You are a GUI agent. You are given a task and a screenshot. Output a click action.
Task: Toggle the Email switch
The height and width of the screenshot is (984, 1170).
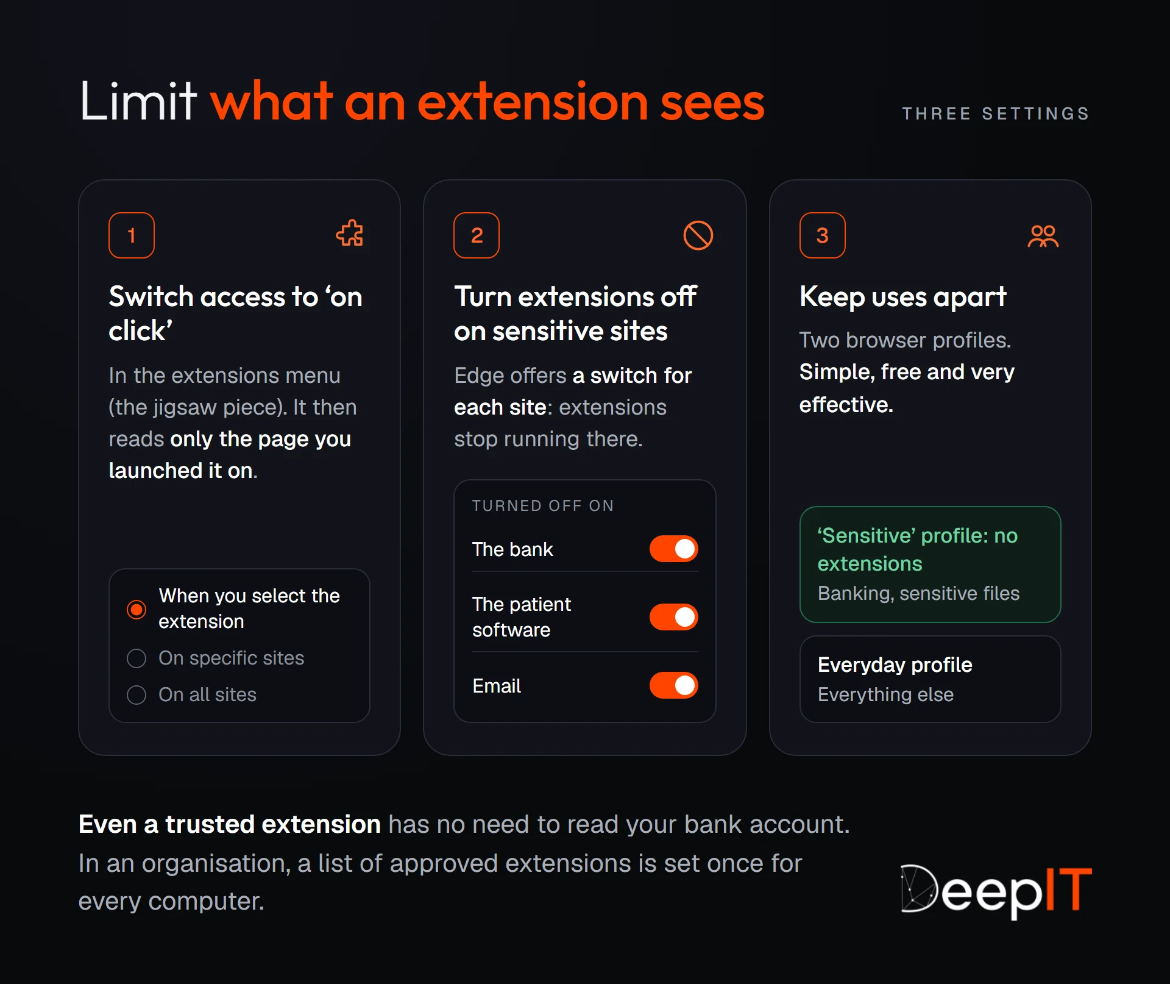[x=673, y=685]
